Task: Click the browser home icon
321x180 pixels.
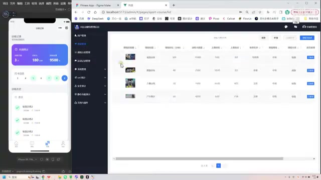Action: [x=95, y=12]
